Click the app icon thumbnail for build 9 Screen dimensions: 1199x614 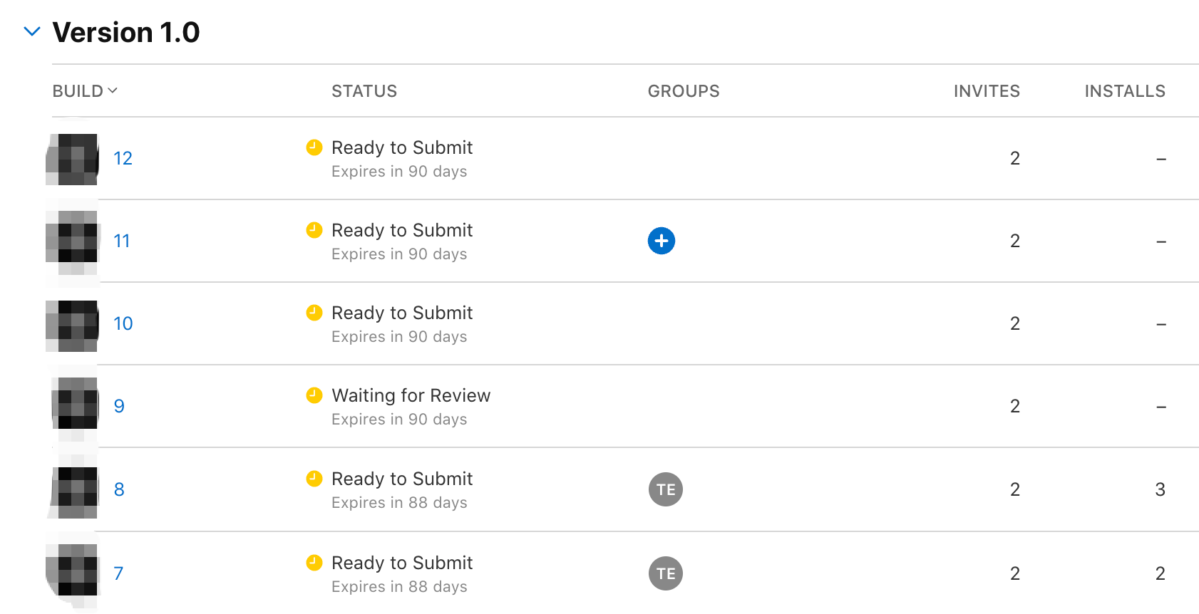(75, 405)
